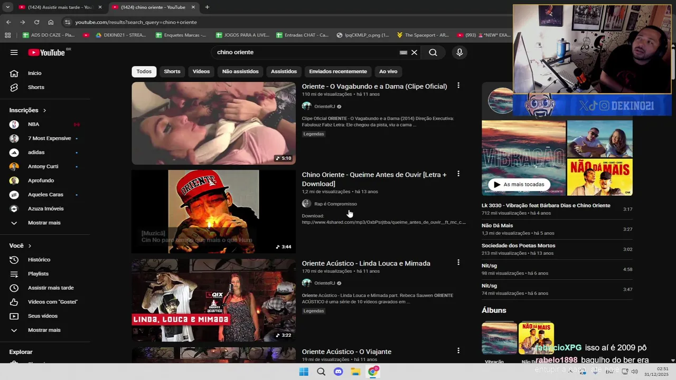This screenshot has height=380, width=676.
Task: Open File Explorer from taskbar
Action: [x=356, y=372]
